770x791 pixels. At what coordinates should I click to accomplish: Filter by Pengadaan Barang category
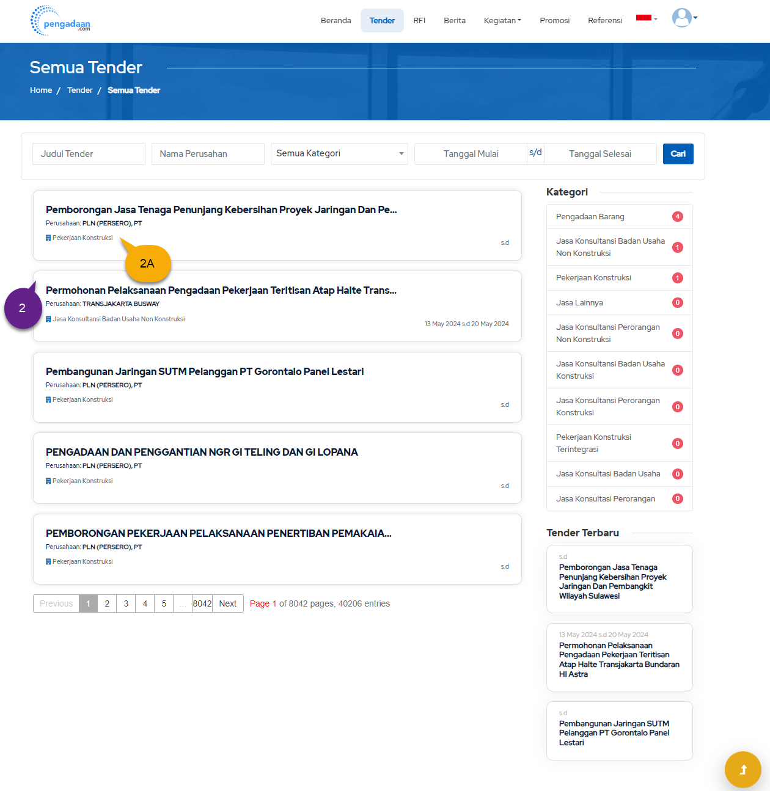(x=620, y=217)
